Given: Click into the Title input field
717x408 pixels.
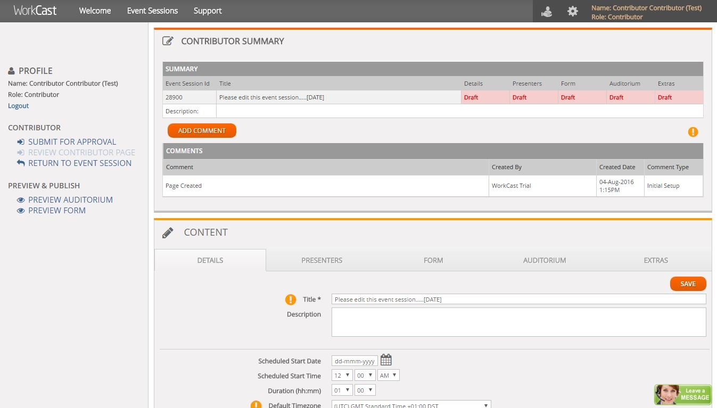Looking at the screenshot, I should coord(518,299).
